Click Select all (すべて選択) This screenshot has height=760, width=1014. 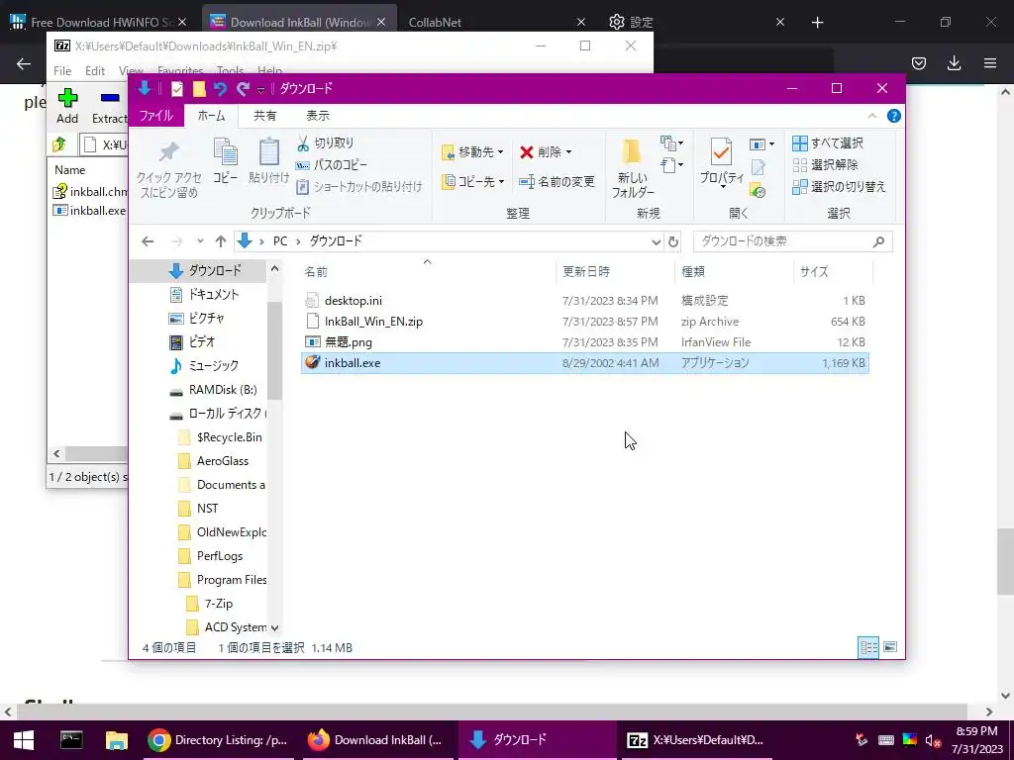(828, 142)
